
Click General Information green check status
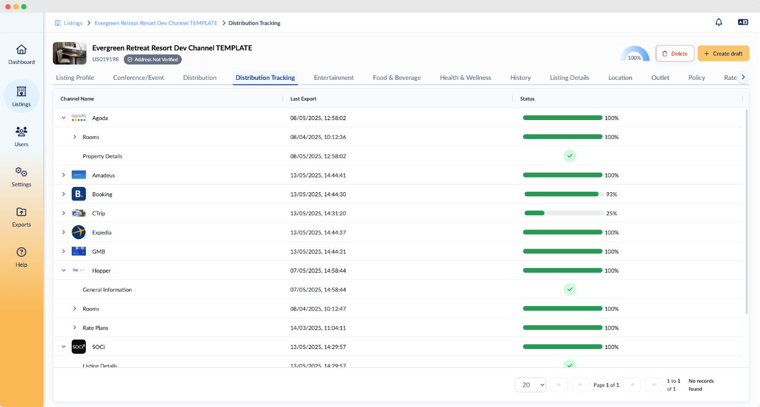tap(570, 290)
